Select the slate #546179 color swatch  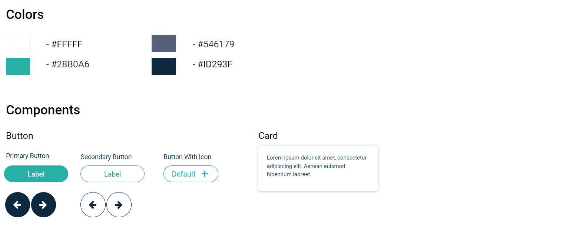coord(163,43)
